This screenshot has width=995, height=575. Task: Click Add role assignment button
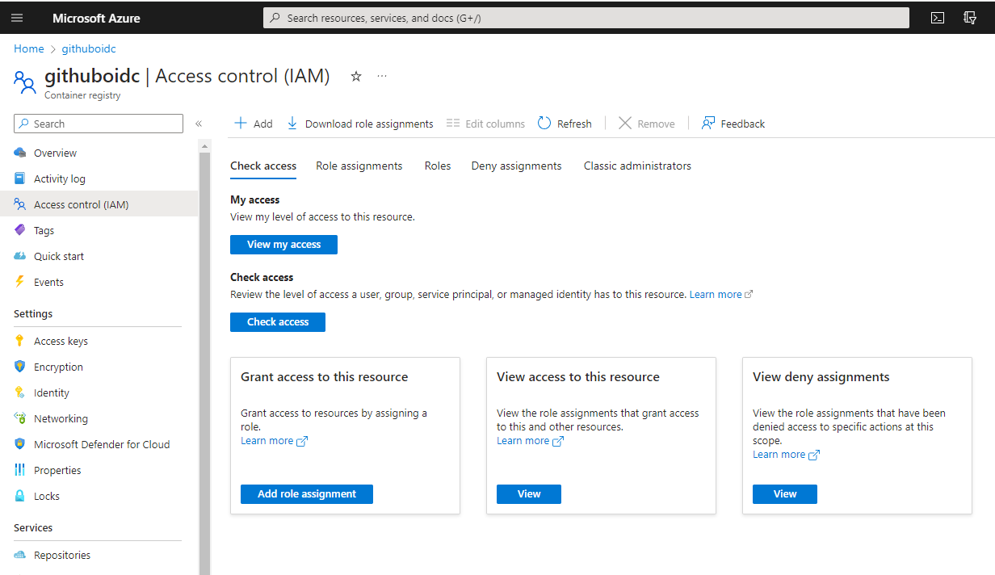point(307,494)
